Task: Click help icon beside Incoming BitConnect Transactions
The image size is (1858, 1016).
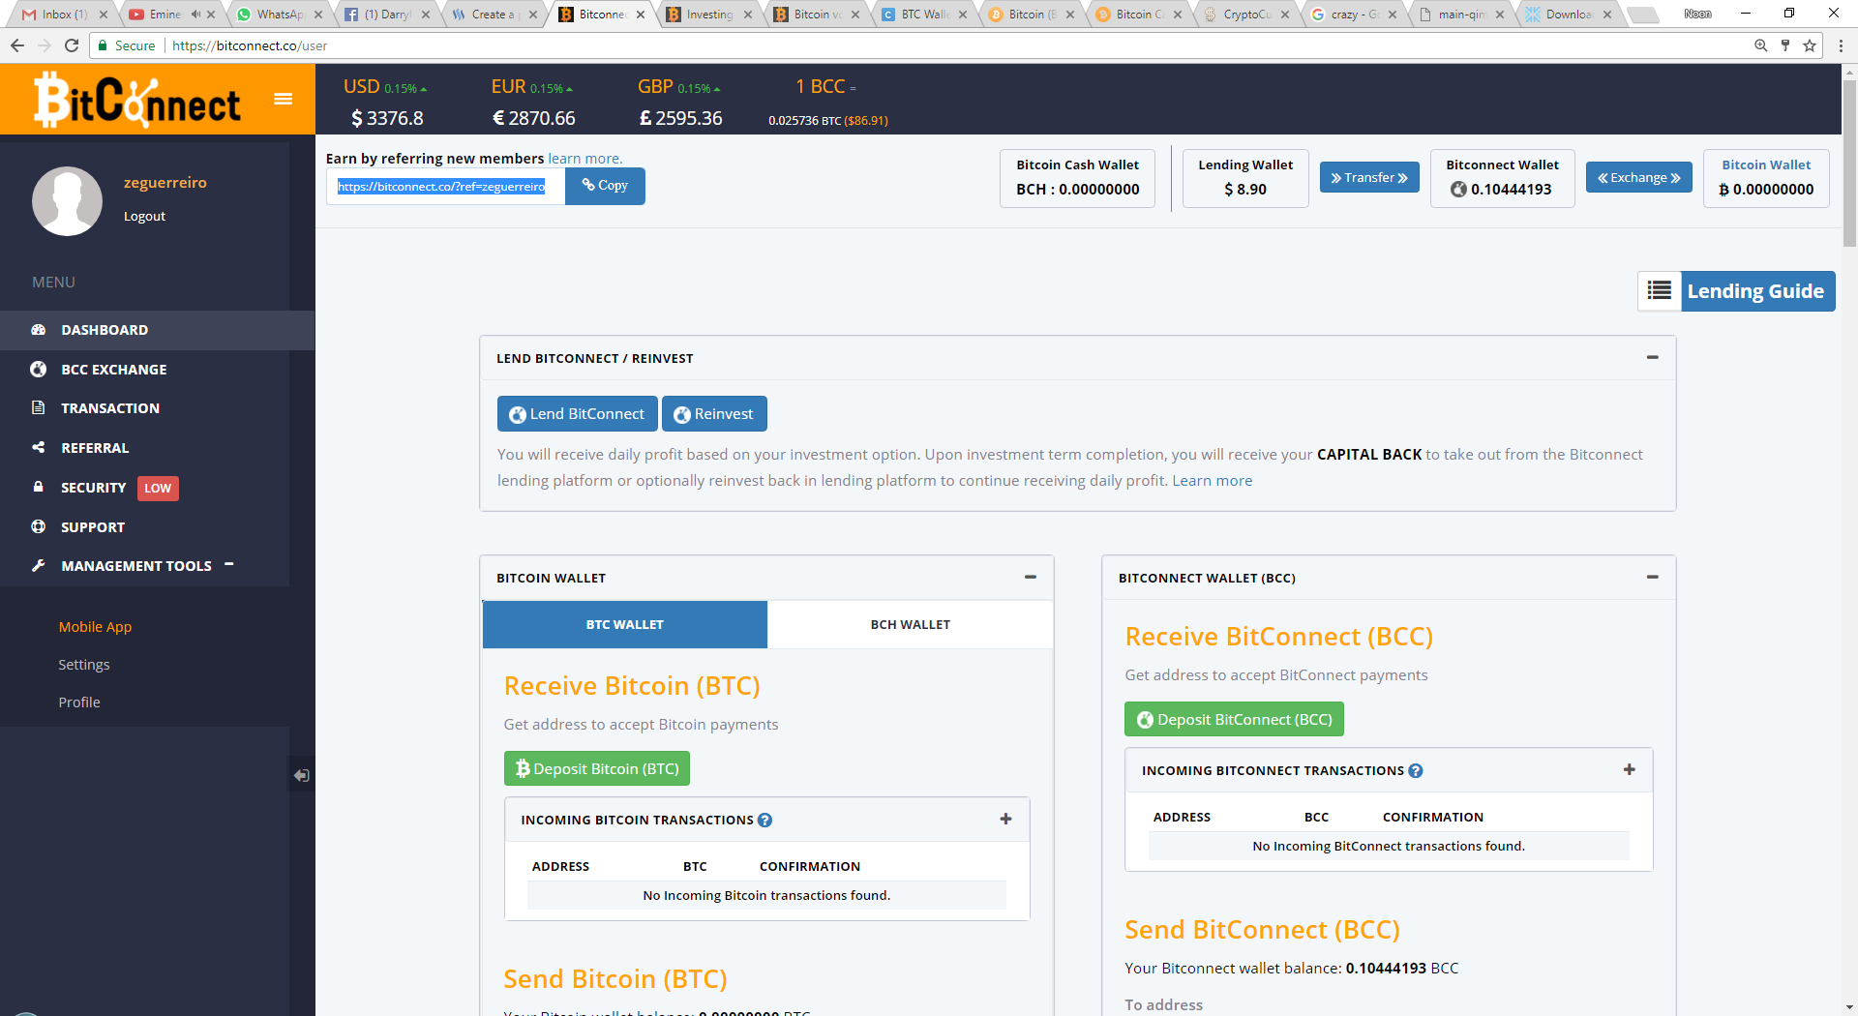Action: pos(1416,771)
